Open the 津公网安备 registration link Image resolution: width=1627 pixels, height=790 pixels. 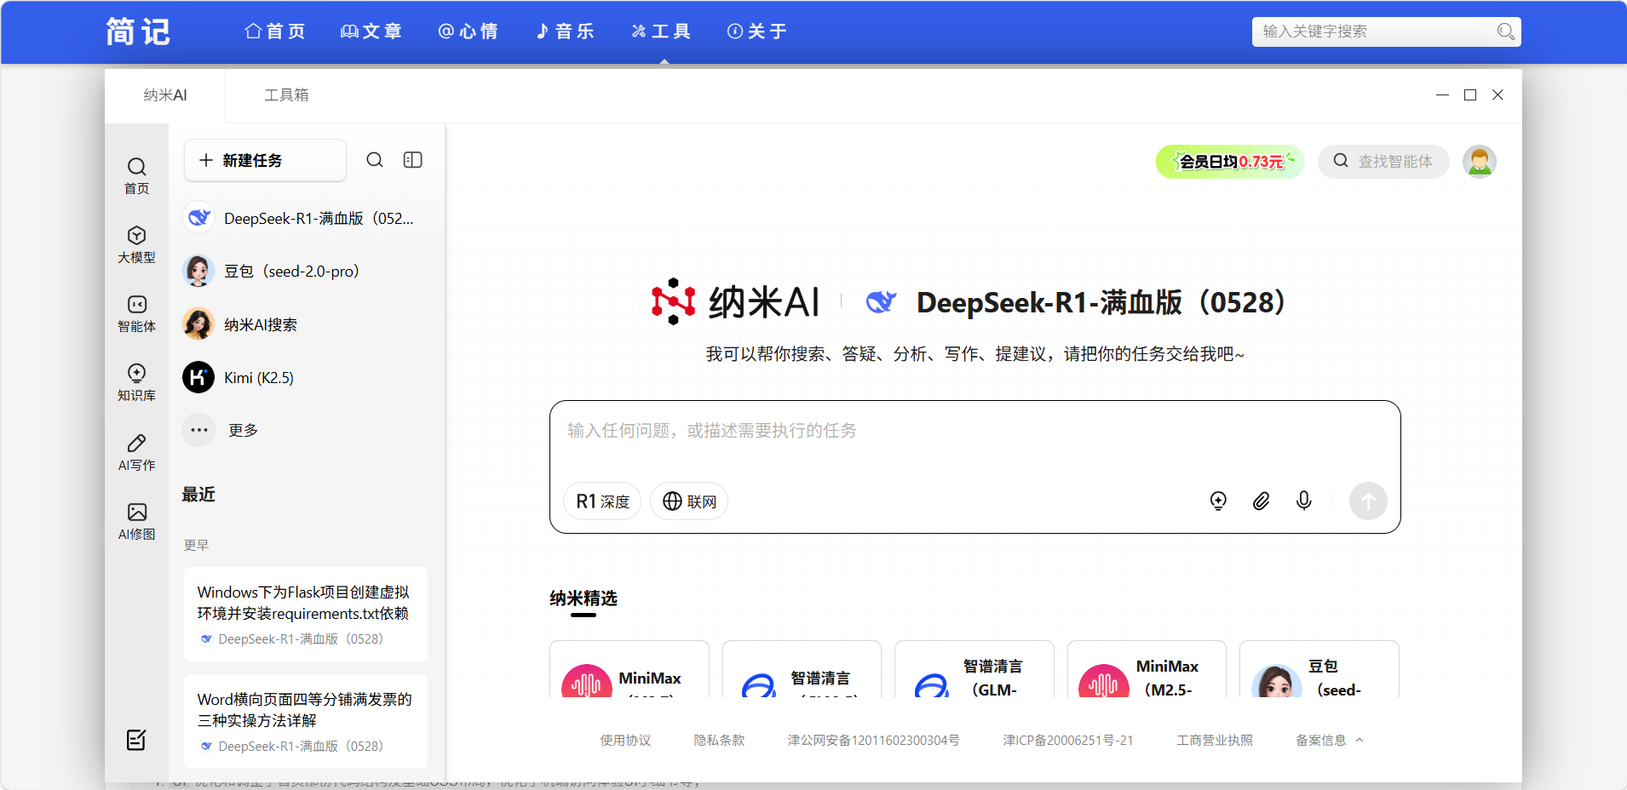pyautogui.click(x=873, y=740)
